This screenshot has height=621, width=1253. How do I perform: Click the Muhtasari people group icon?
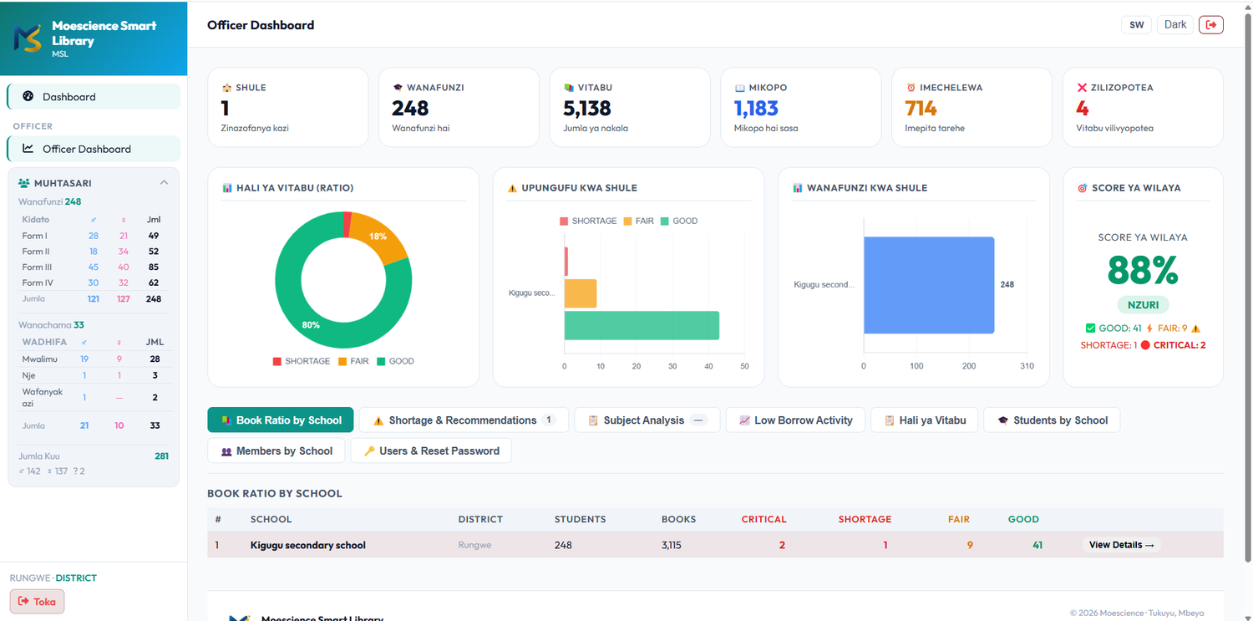pyautogui.click(x=24, y=183)
